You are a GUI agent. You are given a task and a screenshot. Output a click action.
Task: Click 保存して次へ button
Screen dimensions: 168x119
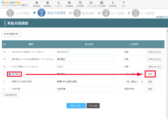(76, 106)
